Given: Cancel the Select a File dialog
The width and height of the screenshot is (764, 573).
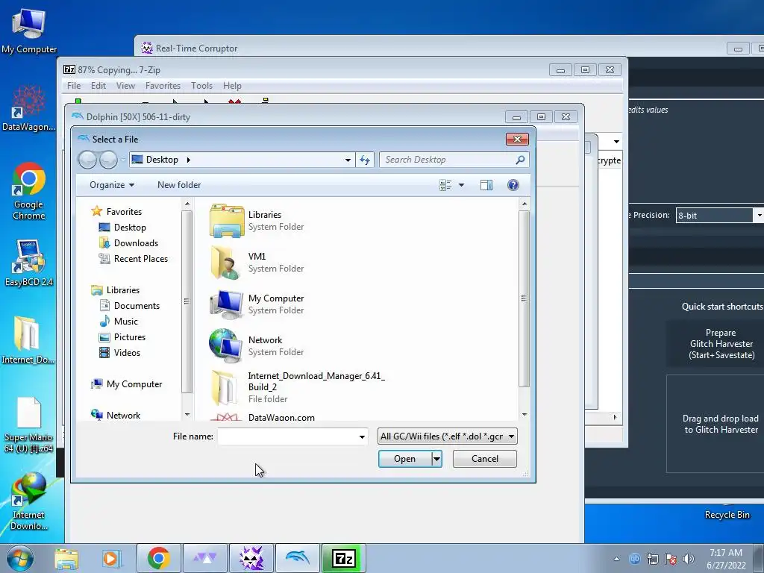Looking at the screenshot, I should (x=484, y=459).
